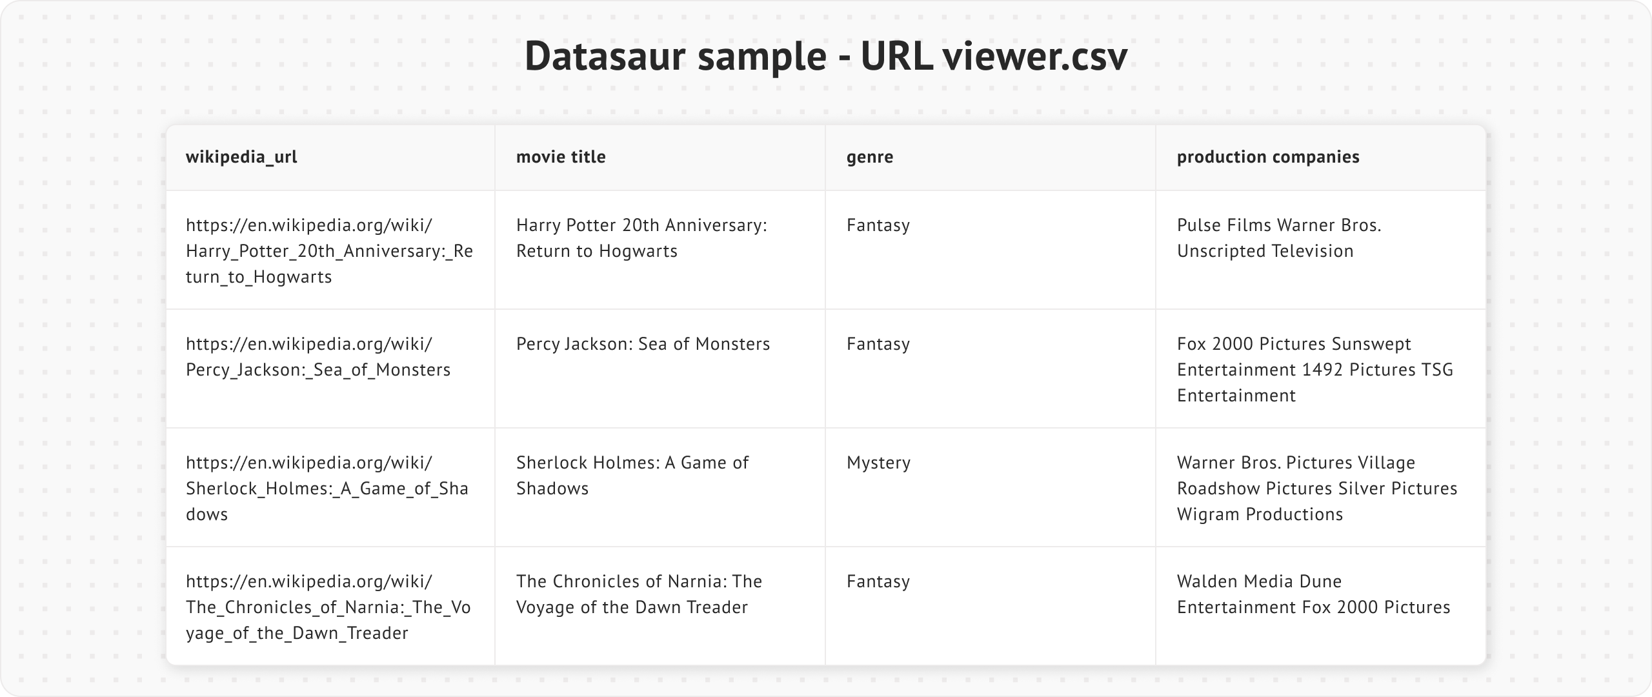Click the Fantasy genre cell in Percy Jackson row
This screenshot has height=697, width=1652.
(878, 344)
